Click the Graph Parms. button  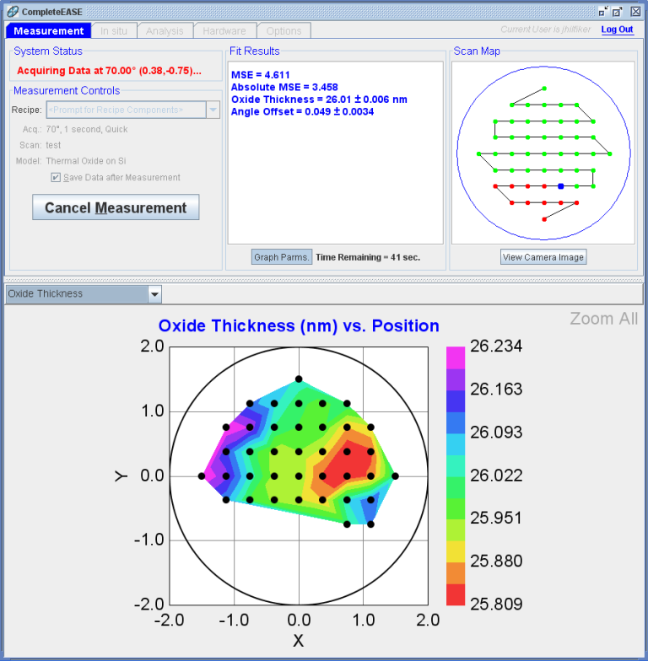282,257
